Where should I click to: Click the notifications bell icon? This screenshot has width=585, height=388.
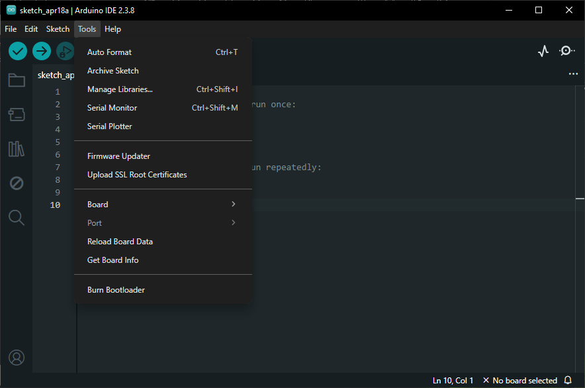point(568,381)
